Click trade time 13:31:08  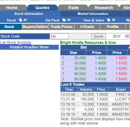(x=68, y=94)
